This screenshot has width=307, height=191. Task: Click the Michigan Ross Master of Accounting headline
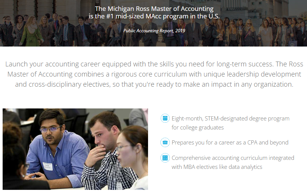154,9
